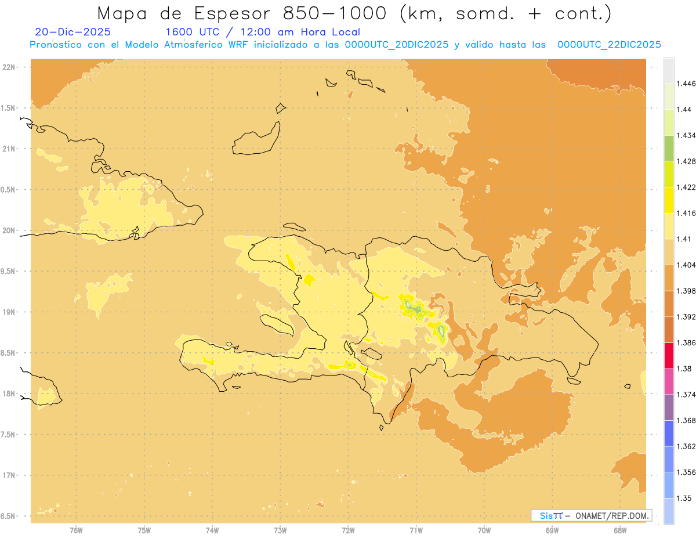Click the "SisTT - ONAMET/REP.DOM." label box
Viewport: 696px width, 538px height.
tap(592, 515)
